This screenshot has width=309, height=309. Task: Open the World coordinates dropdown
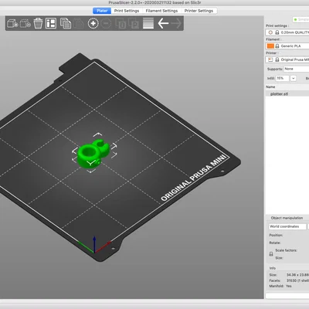tap(287, 226)
